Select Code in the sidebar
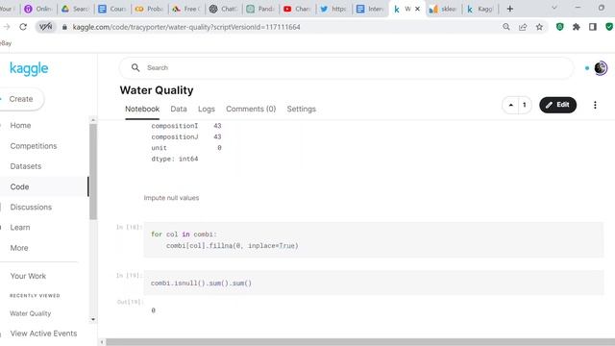This screenshot has height=346, width=615. coord(19,186)
